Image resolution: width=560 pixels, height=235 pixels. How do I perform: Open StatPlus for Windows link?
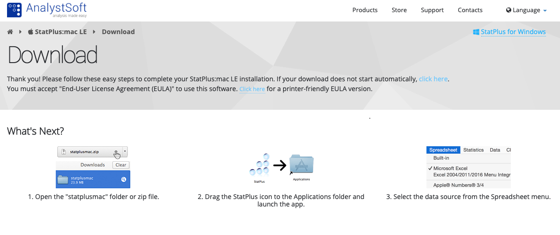[513, 32]
